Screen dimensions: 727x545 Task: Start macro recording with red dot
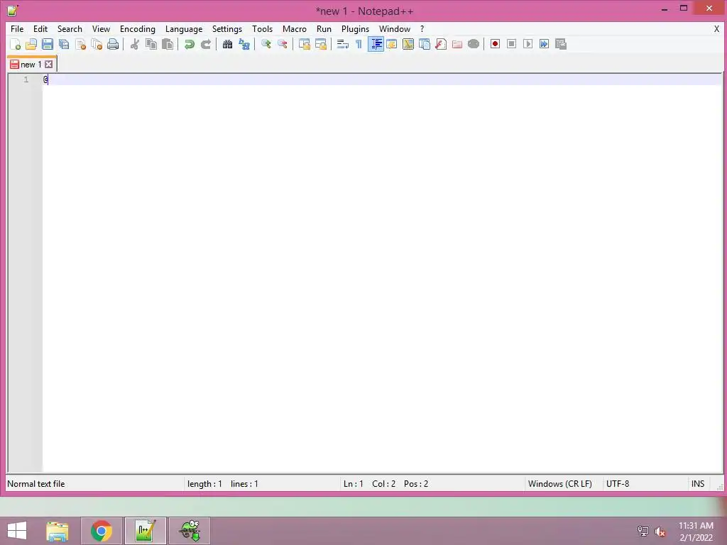point(495,44)
